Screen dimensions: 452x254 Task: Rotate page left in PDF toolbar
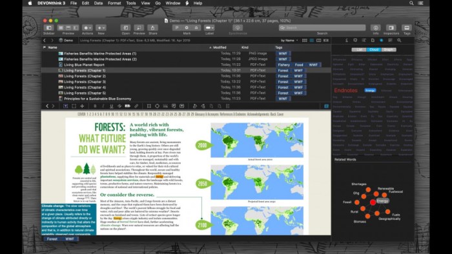tap(195, 106)
